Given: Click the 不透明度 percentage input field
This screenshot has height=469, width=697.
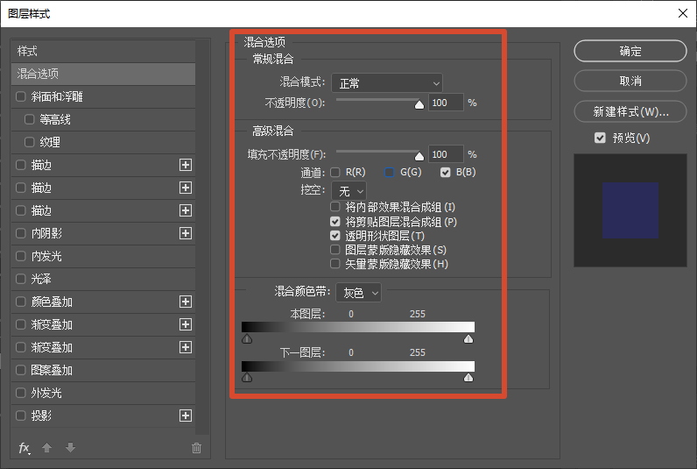Looking at the screenshot, I should click(446, 103).
